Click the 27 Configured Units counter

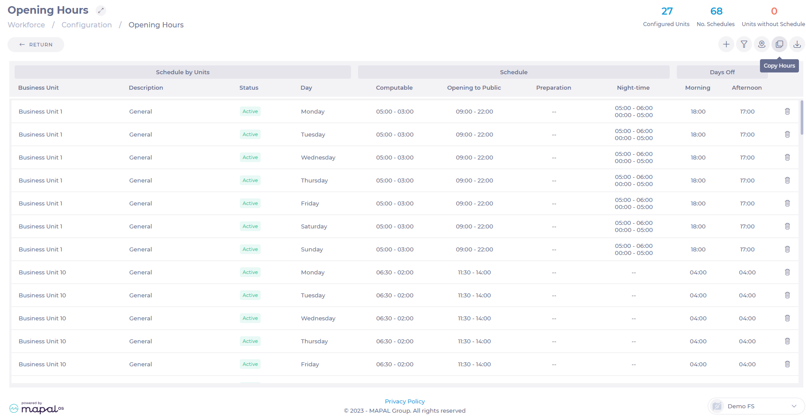(666, 17)
